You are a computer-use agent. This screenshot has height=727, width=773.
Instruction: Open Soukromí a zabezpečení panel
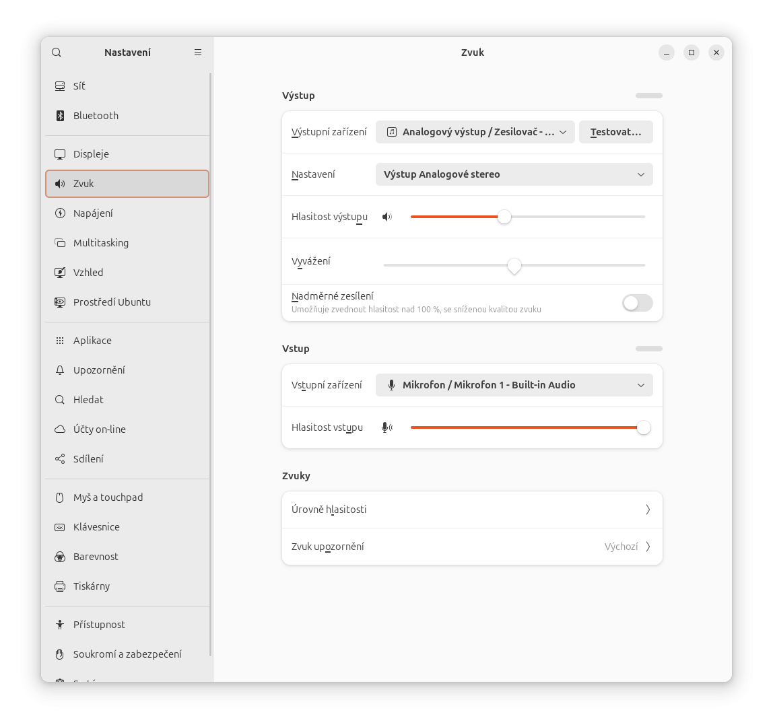pos(127,654)
